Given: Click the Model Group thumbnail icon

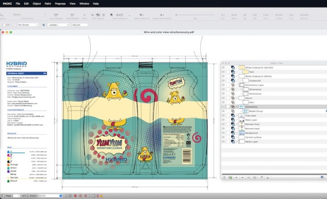Looking at the screenshot, I should pos(246,111).
